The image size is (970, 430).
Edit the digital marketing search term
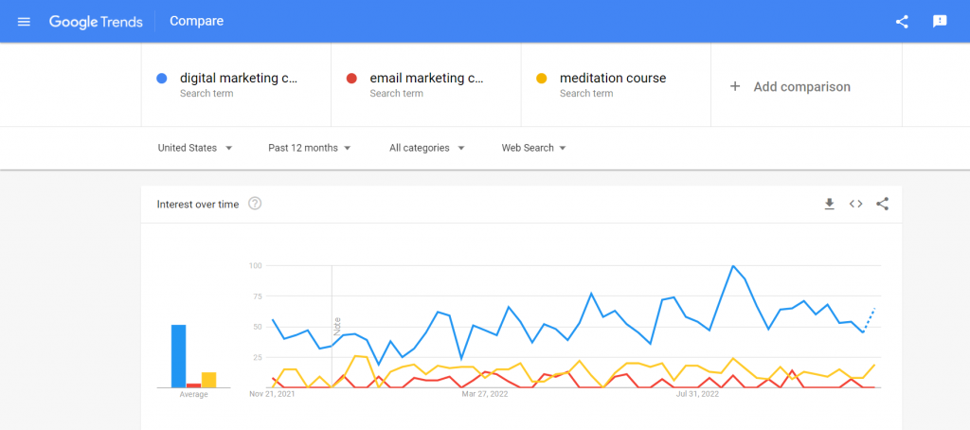coord(239,79)
